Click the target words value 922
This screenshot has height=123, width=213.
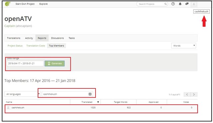(129, 107)
